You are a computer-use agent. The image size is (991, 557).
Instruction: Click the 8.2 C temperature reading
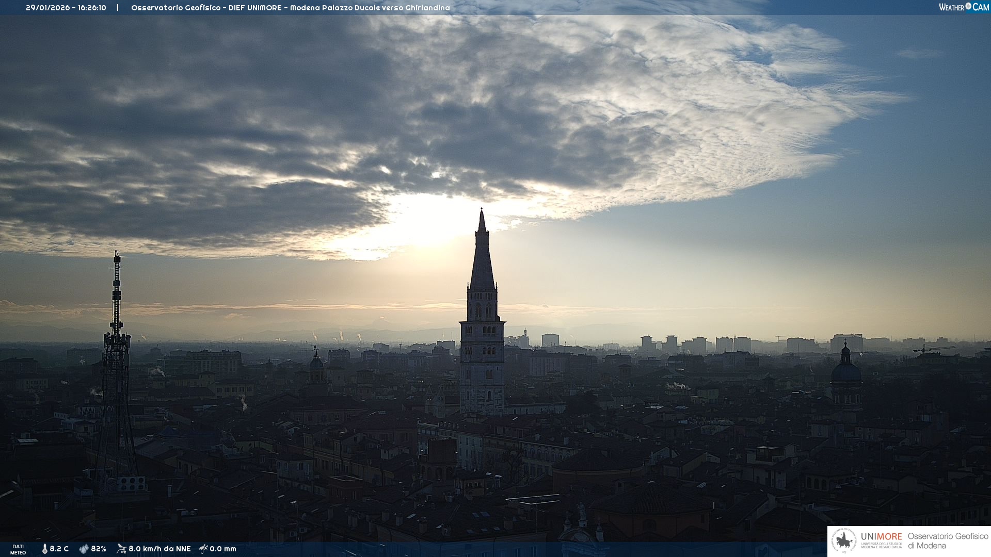coord(59,549)
